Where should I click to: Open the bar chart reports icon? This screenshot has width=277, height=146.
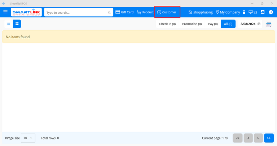point(263,12)
